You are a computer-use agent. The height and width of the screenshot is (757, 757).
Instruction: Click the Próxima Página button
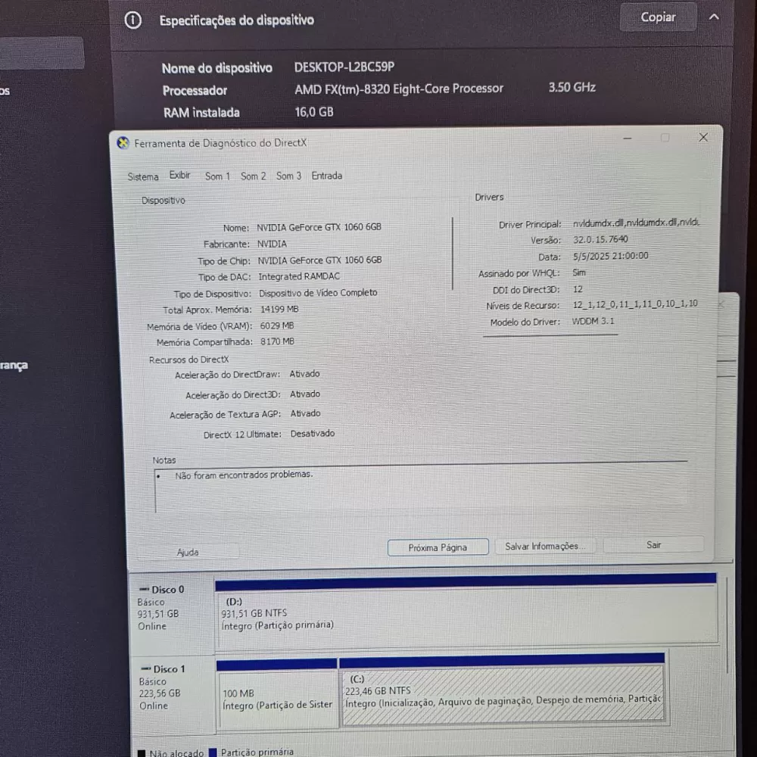tap(438, 547)
